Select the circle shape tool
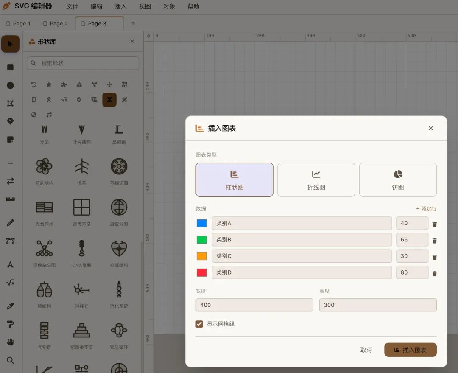 coord(10,85)
